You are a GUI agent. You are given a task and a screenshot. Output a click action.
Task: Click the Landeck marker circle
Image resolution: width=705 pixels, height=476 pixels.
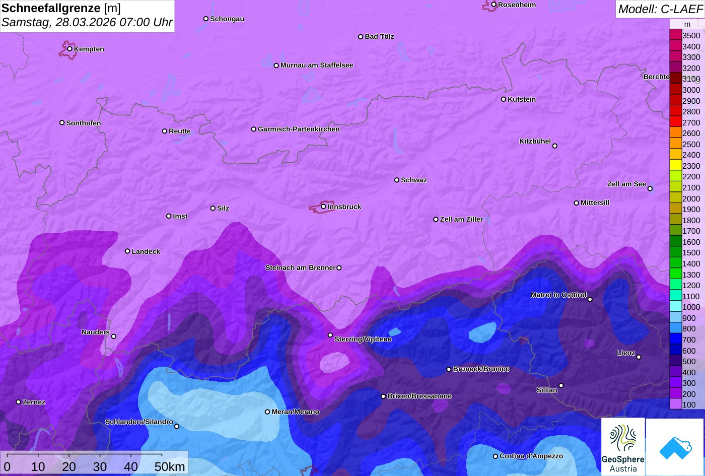point(127,251)
